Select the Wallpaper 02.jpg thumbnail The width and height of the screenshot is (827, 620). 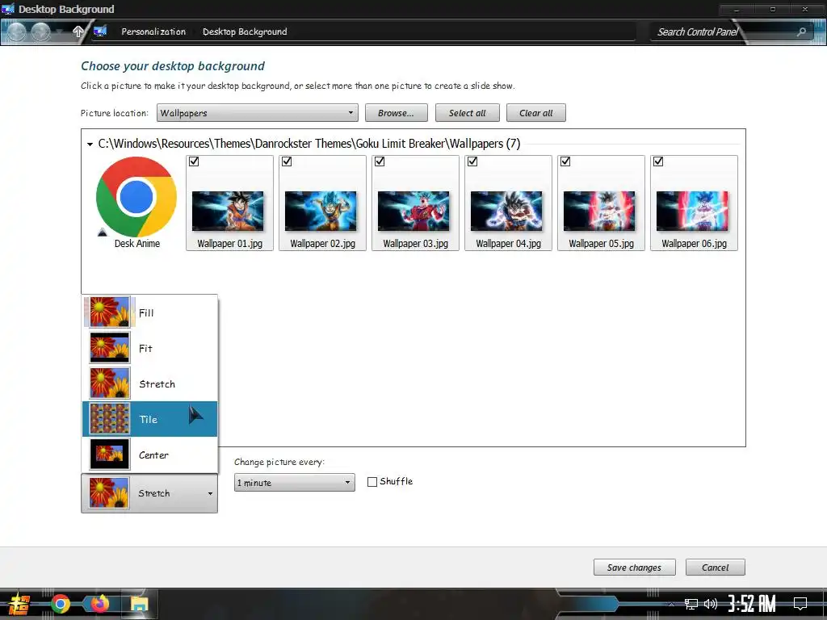(x=321, y=211)
